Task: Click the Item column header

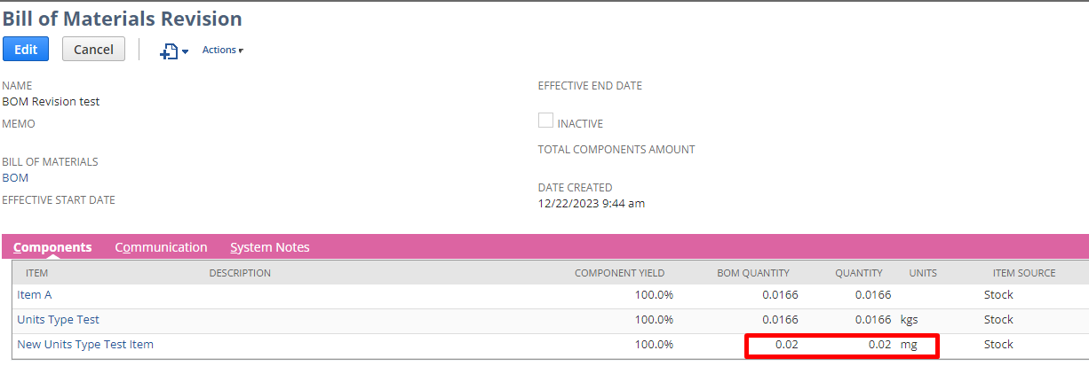Action: click(37, 273)
